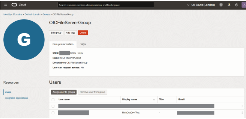This screenshot has height=119, width=246.
Task: Open Cloud Shell developer tools icon
Action: coord(221,5)
